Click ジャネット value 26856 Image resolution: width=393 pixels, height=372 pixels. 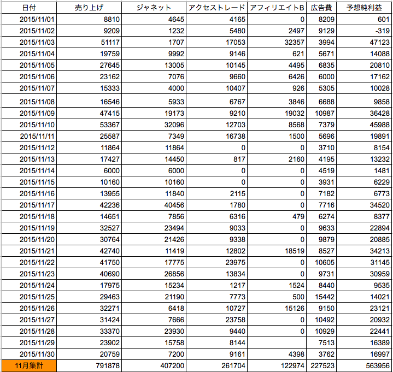point(154,274)
